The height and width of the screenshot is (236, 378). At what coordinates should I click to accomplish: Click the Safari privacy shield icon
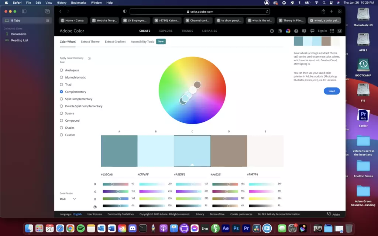[x=125, y=11]
